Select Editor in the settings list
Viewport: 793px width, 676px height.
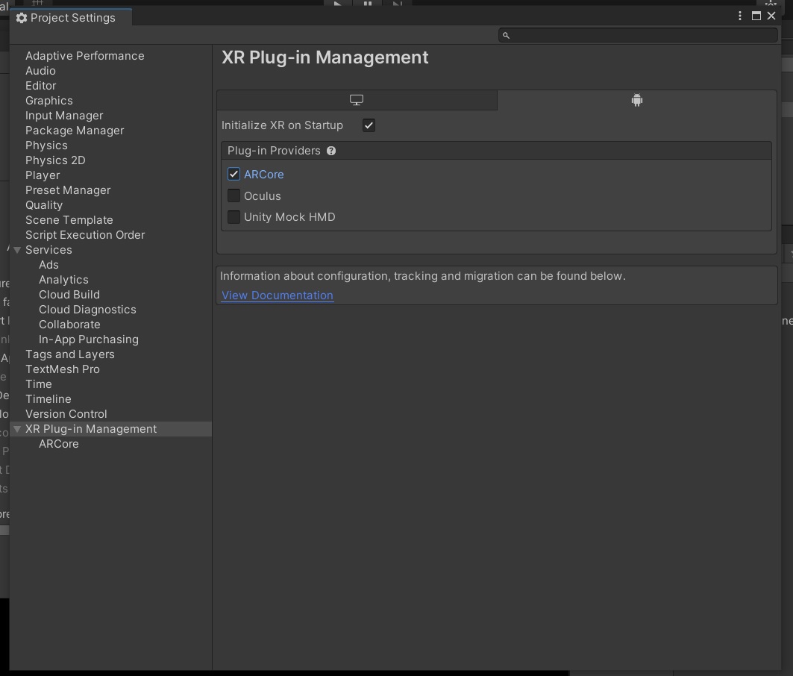41,86
